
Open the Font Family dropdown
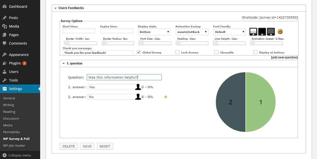pyautogui.click(x=230, y=32)
